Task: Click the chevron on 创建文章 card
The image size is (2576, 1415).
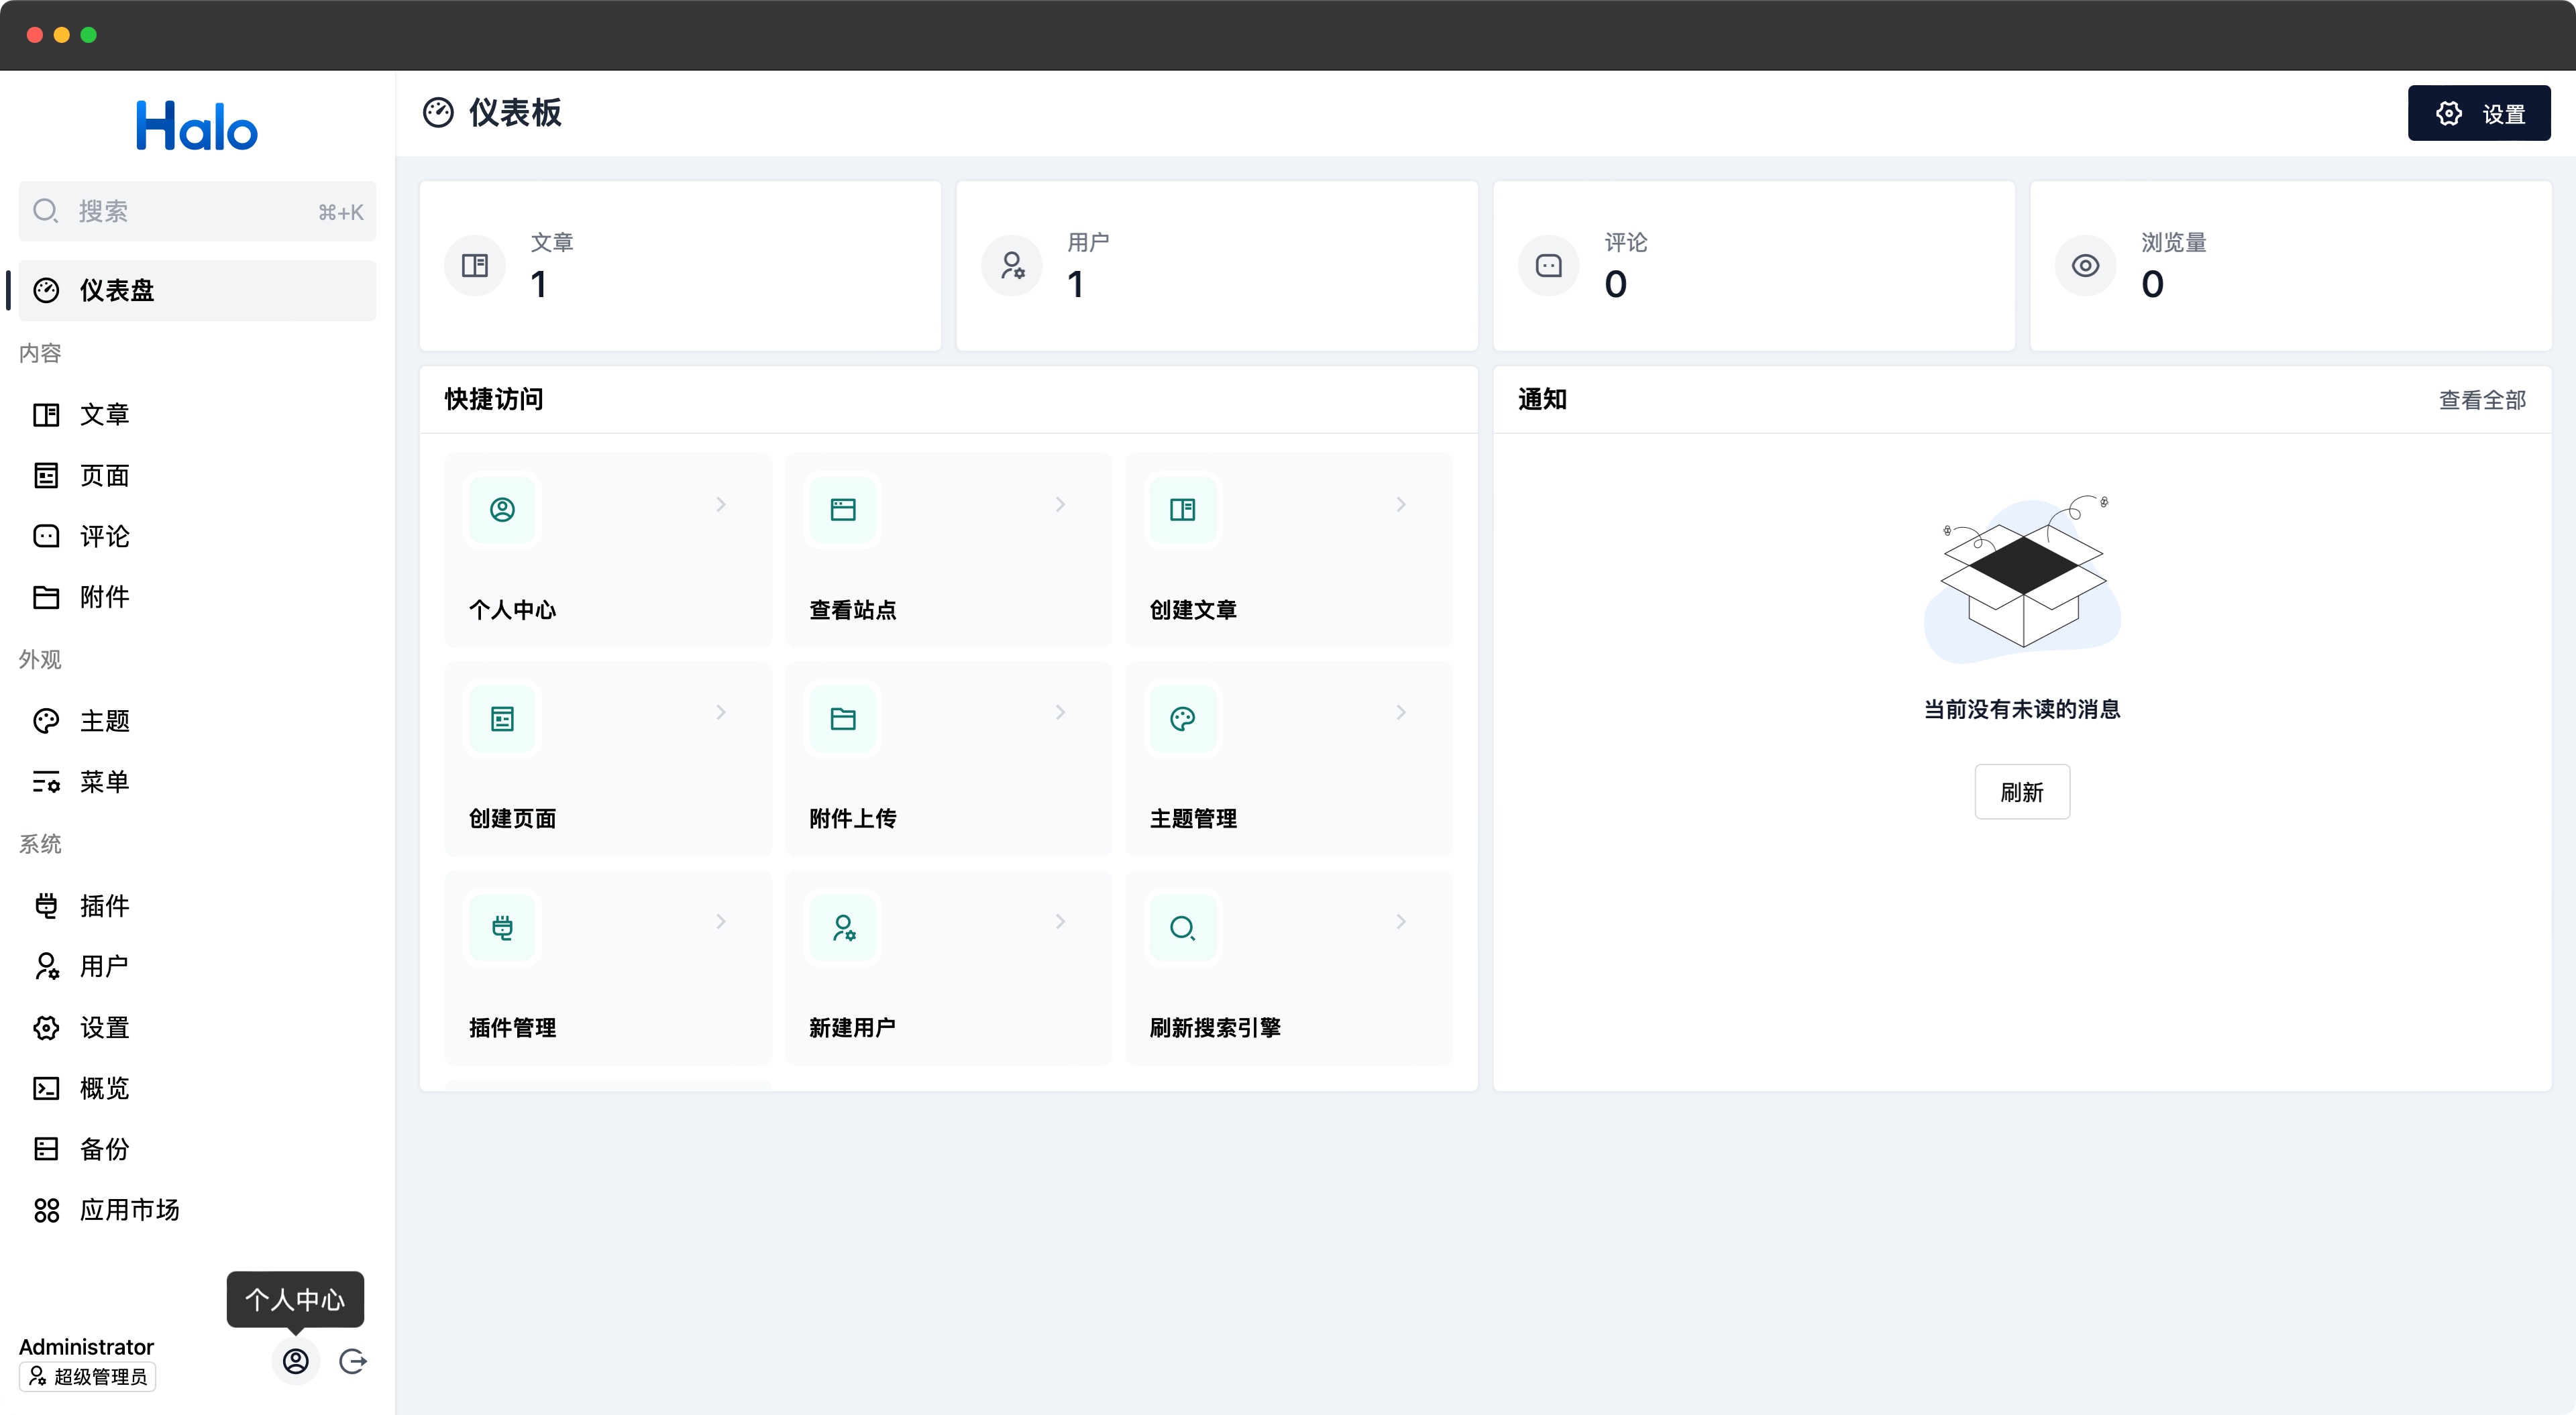Action: coord(1401,504)
